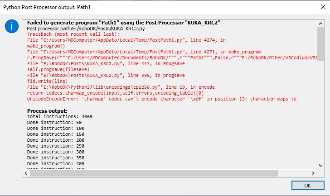Click the blue information icon
This screenshot has width=330, height=196.
12,27
